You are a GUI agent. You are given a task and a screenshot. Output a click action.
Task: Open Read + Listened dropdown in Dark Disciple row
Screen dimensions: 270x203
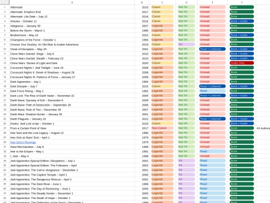tap(212, 86)
